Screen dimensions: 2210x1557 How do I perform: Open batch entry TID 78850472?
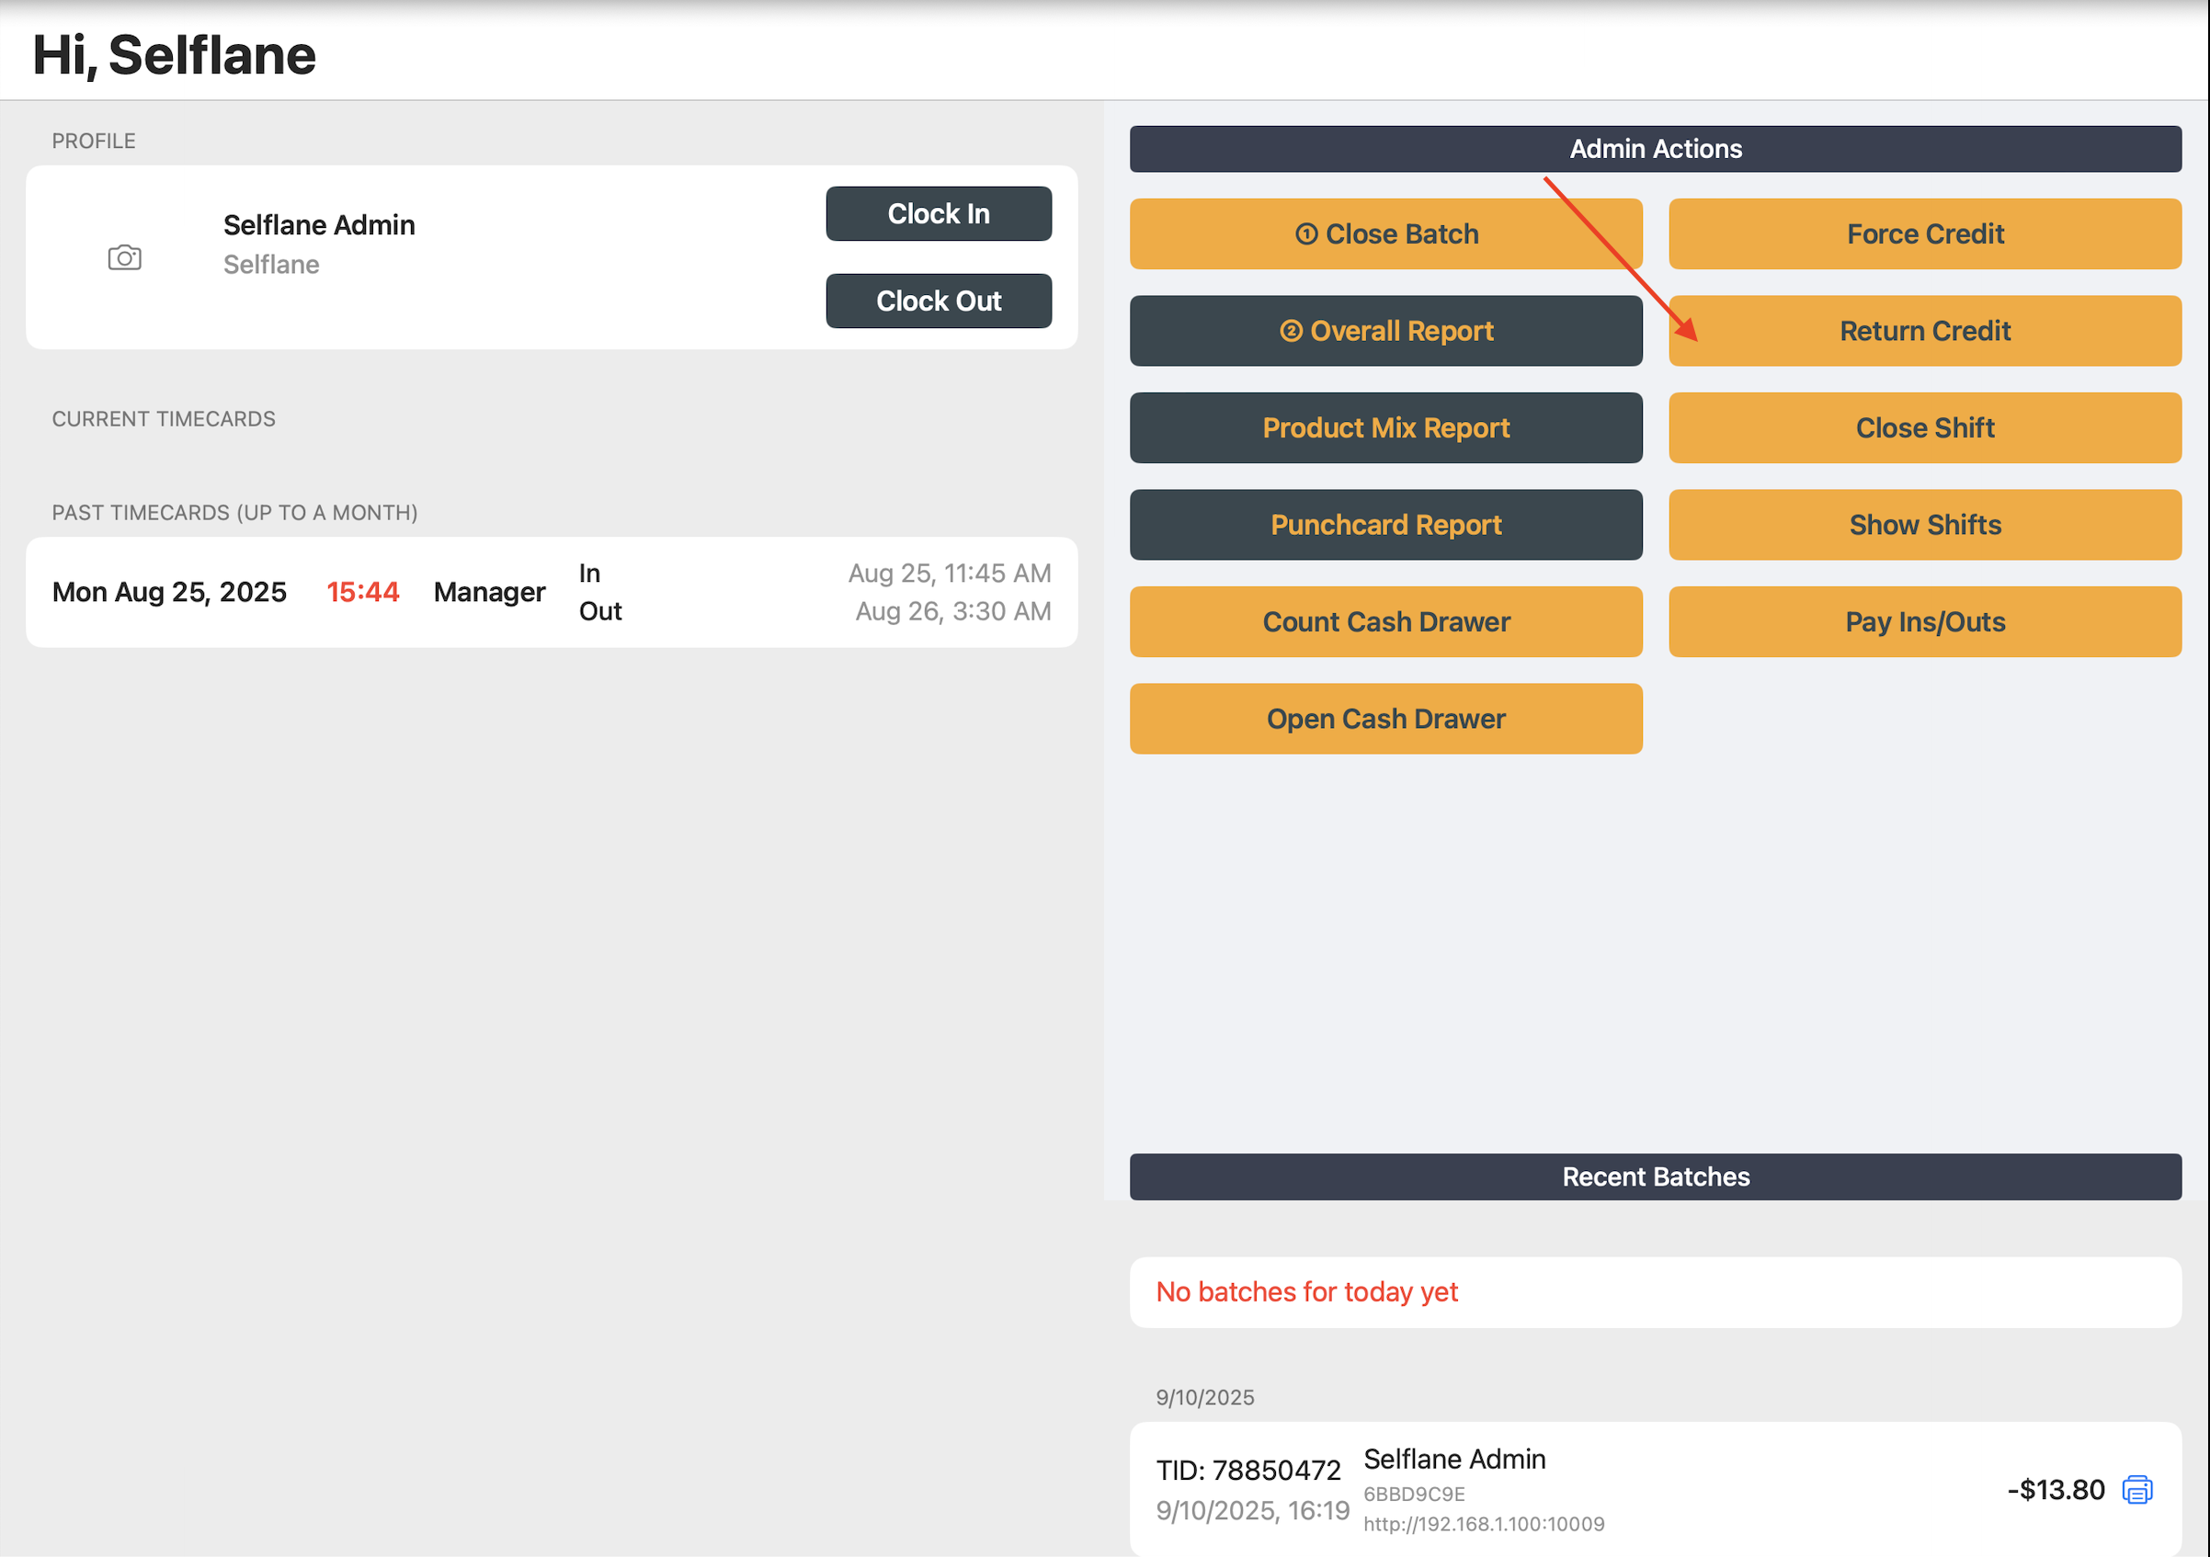tap(1247, 1471)
